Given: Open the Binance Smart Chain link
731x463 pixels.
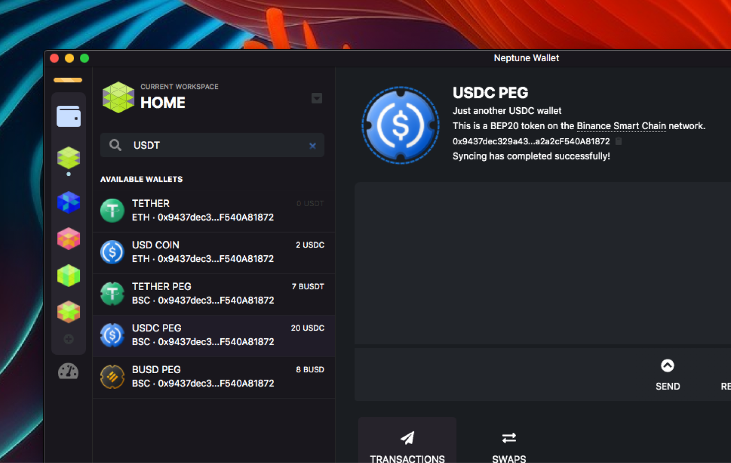Looking at the screenshot, I should tap(621, 126).
